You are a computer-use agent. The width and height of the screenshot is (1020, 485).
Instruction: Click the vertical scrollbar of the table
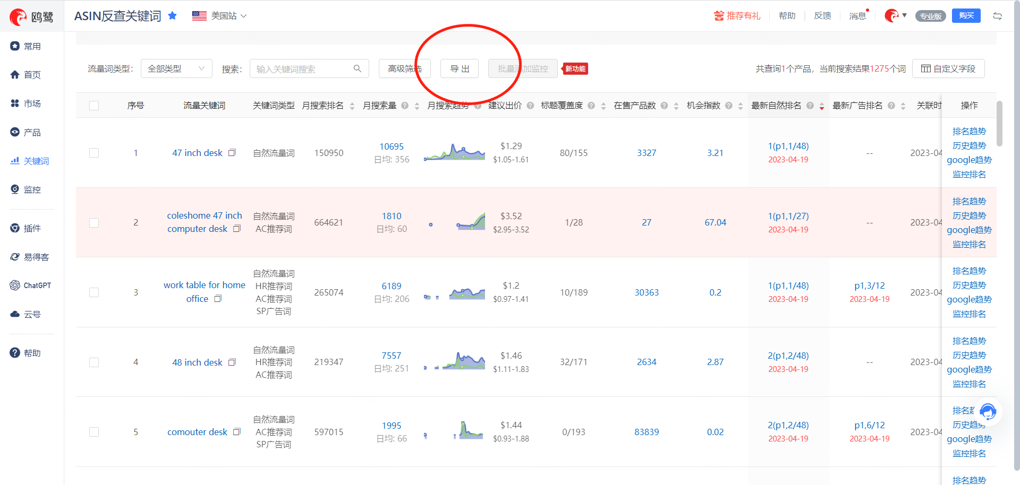[999, 124]
